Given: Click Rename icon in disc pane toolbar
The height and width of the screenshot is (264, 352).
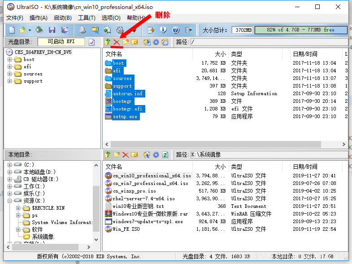Looking at the screenshot, I should 135,42.
